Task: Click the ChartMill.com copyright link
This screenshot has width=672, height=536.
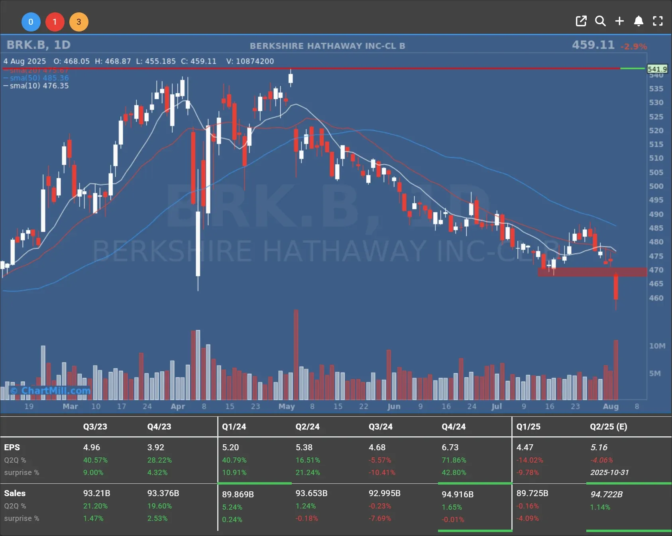Action: click(x=51, y=390)
